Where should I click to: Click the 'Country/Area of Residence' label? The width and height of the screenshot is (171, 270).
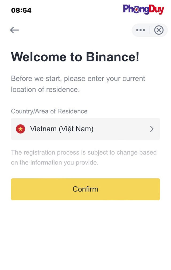coord(49,111)
